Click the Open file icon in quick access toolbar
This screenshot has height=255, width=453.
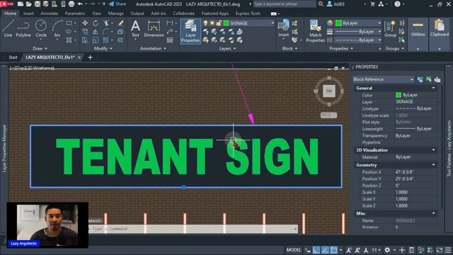tap(28, 4)
